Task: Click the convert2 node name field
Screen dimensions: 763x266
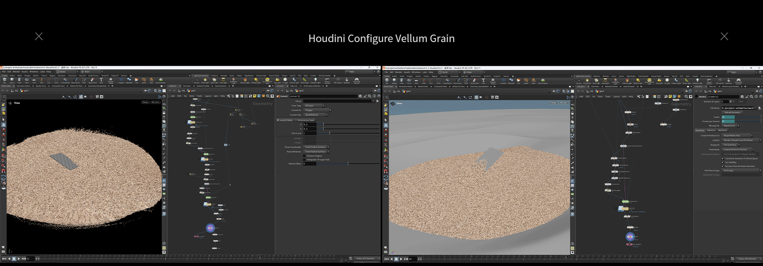Action: click(x=323, y=96)
